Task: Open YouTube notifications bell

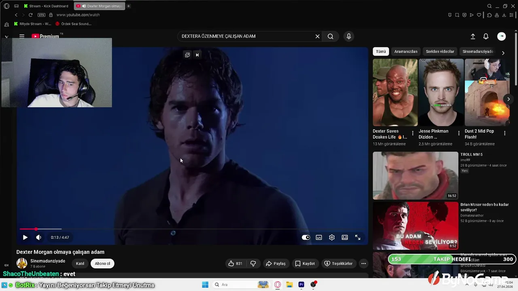Action: click(x=486, y=36)
